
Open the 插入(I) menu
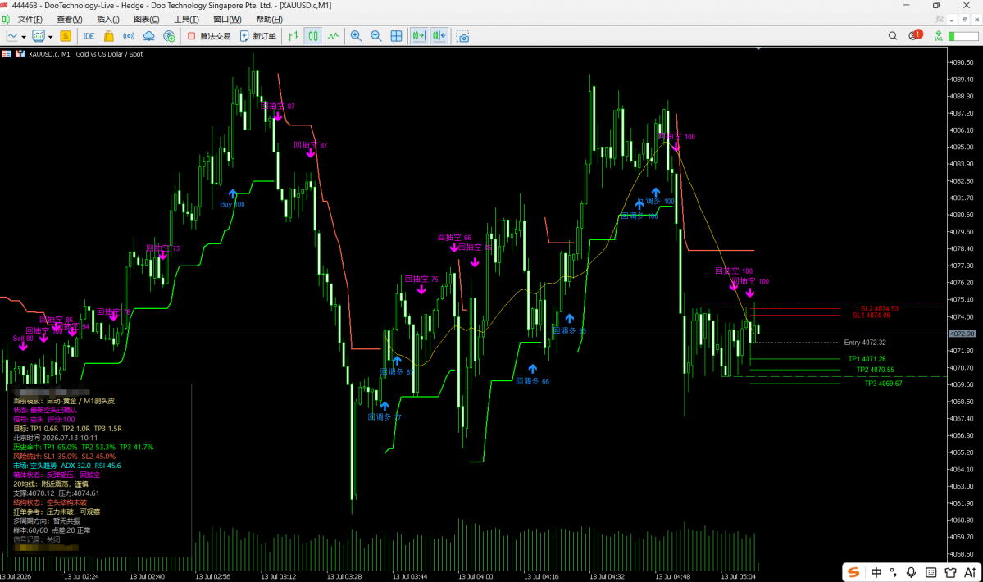108,20
